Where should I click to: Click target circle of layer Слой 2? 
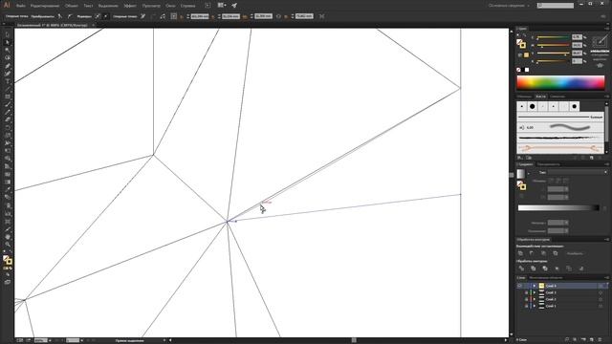(x=601, y=299)
